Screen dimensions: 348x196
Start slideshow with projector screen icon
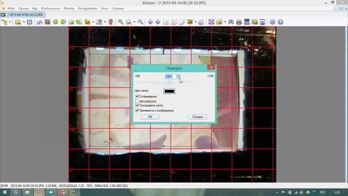[x=190, y=22]
